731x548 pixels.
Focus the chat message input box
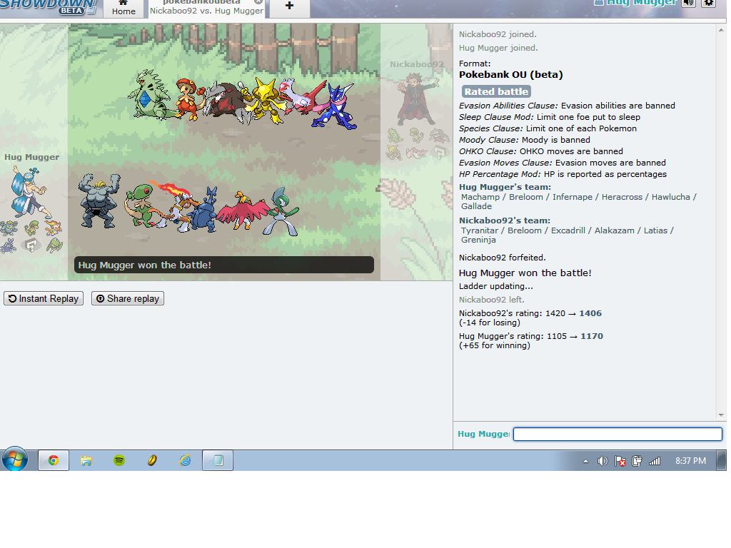pos(617,435)
